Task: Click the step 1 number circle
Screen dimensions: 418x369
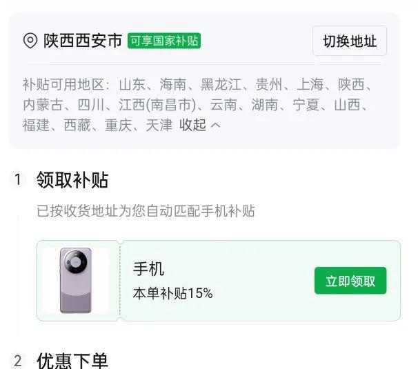Action: (x=19, y=180)
